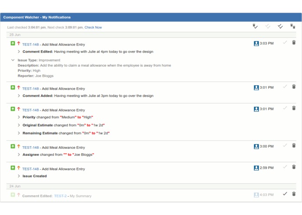302x215 pixels.
Task: Click green issue type icon of Comment Edited entry
Action: pyautogui.click(x=13, y=43)
